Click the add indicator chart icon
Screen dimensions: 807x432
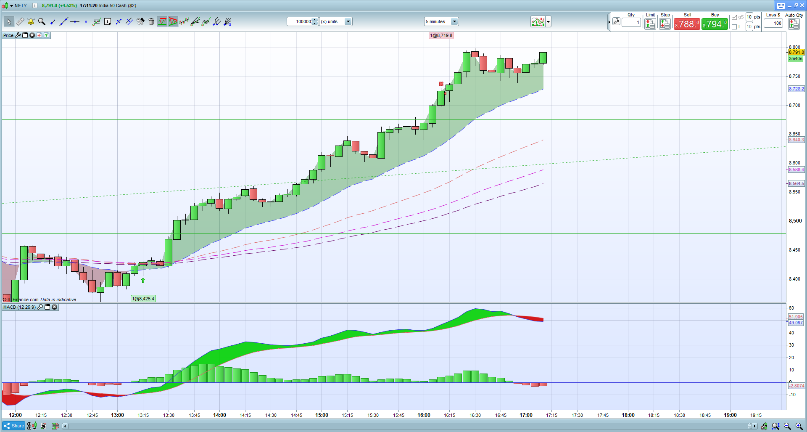[x=538, y=21]
